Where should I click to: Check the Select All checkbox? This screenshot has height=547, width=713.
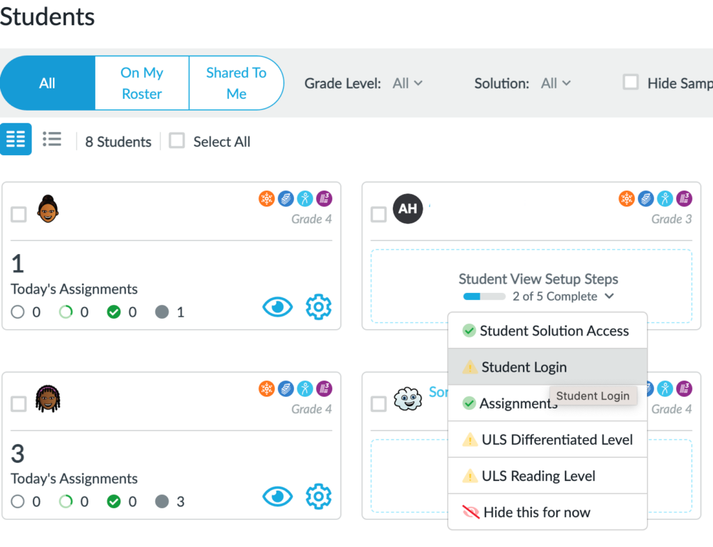point(178,141)
